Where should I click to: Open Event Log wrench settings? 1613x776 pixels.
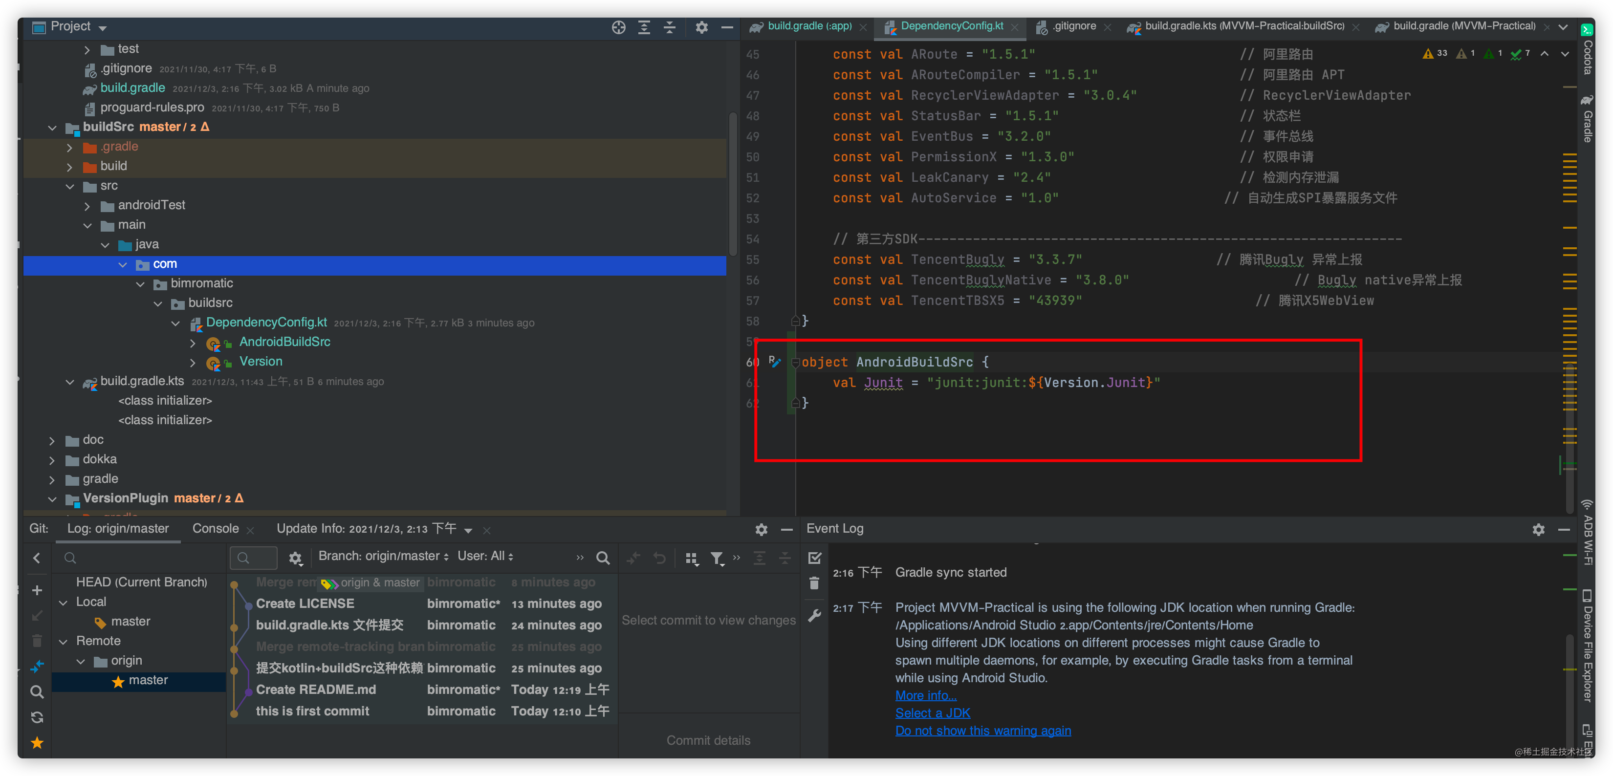814,616
